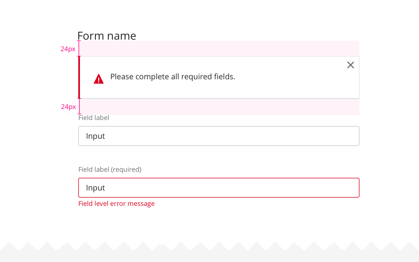Click the pink spacing block above the alert
Viewport: 419px width, 262px height.
[219, 48]
